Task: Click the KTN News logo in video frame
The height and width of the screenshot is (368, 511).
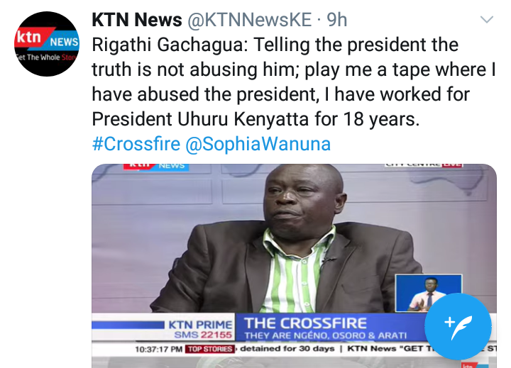Action: click(155, 167)
